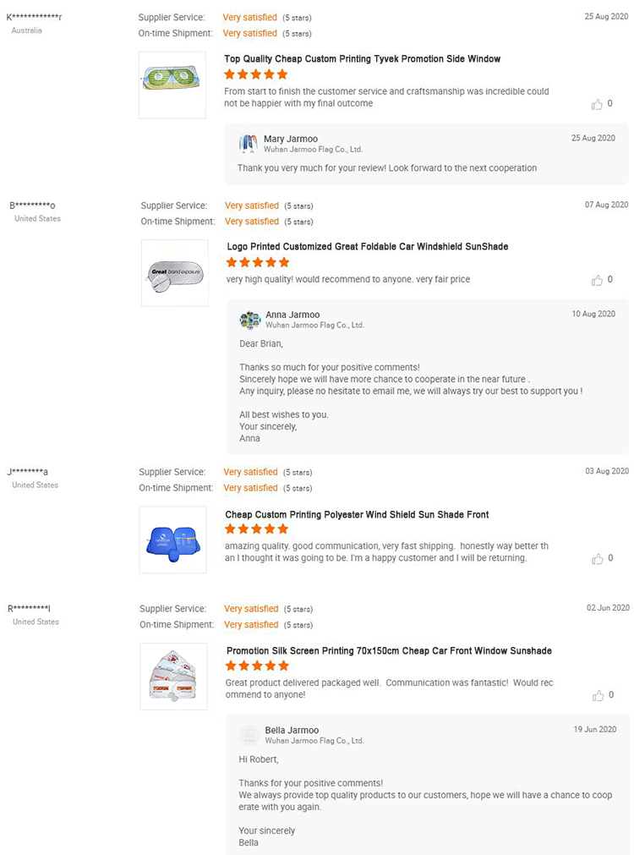Click Bella Jarmoo's avatar icon
This screenshot has width=634, height=855.
click(x=249, y=735)
